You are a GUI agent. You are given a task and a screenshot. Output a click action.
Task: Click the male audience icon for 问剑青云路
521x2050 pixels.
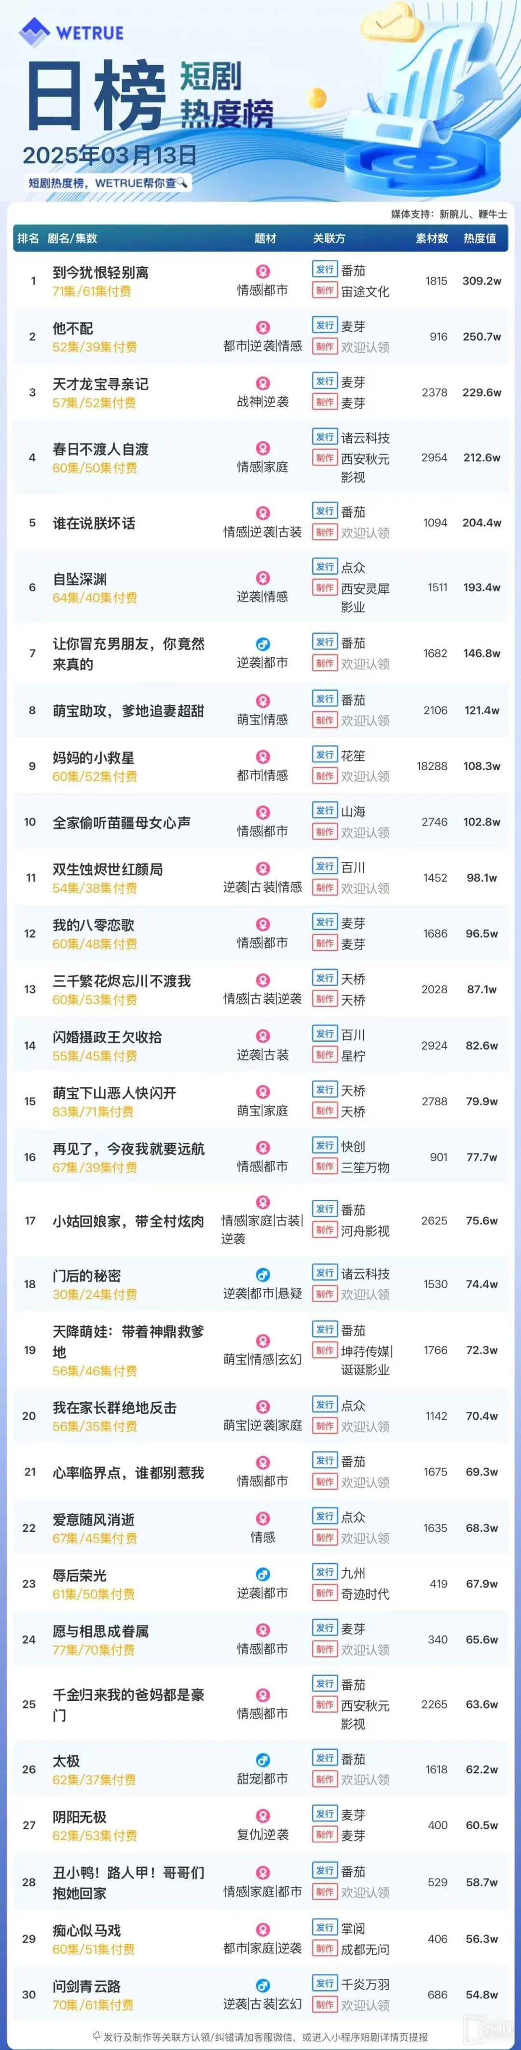pyautogui.click(x=263, y=1986)
